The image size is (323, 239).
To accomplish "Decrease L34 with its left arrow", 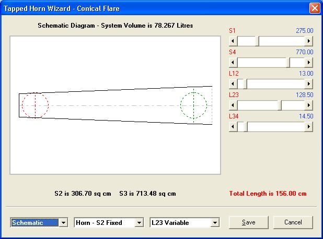I will pos(233,126).
